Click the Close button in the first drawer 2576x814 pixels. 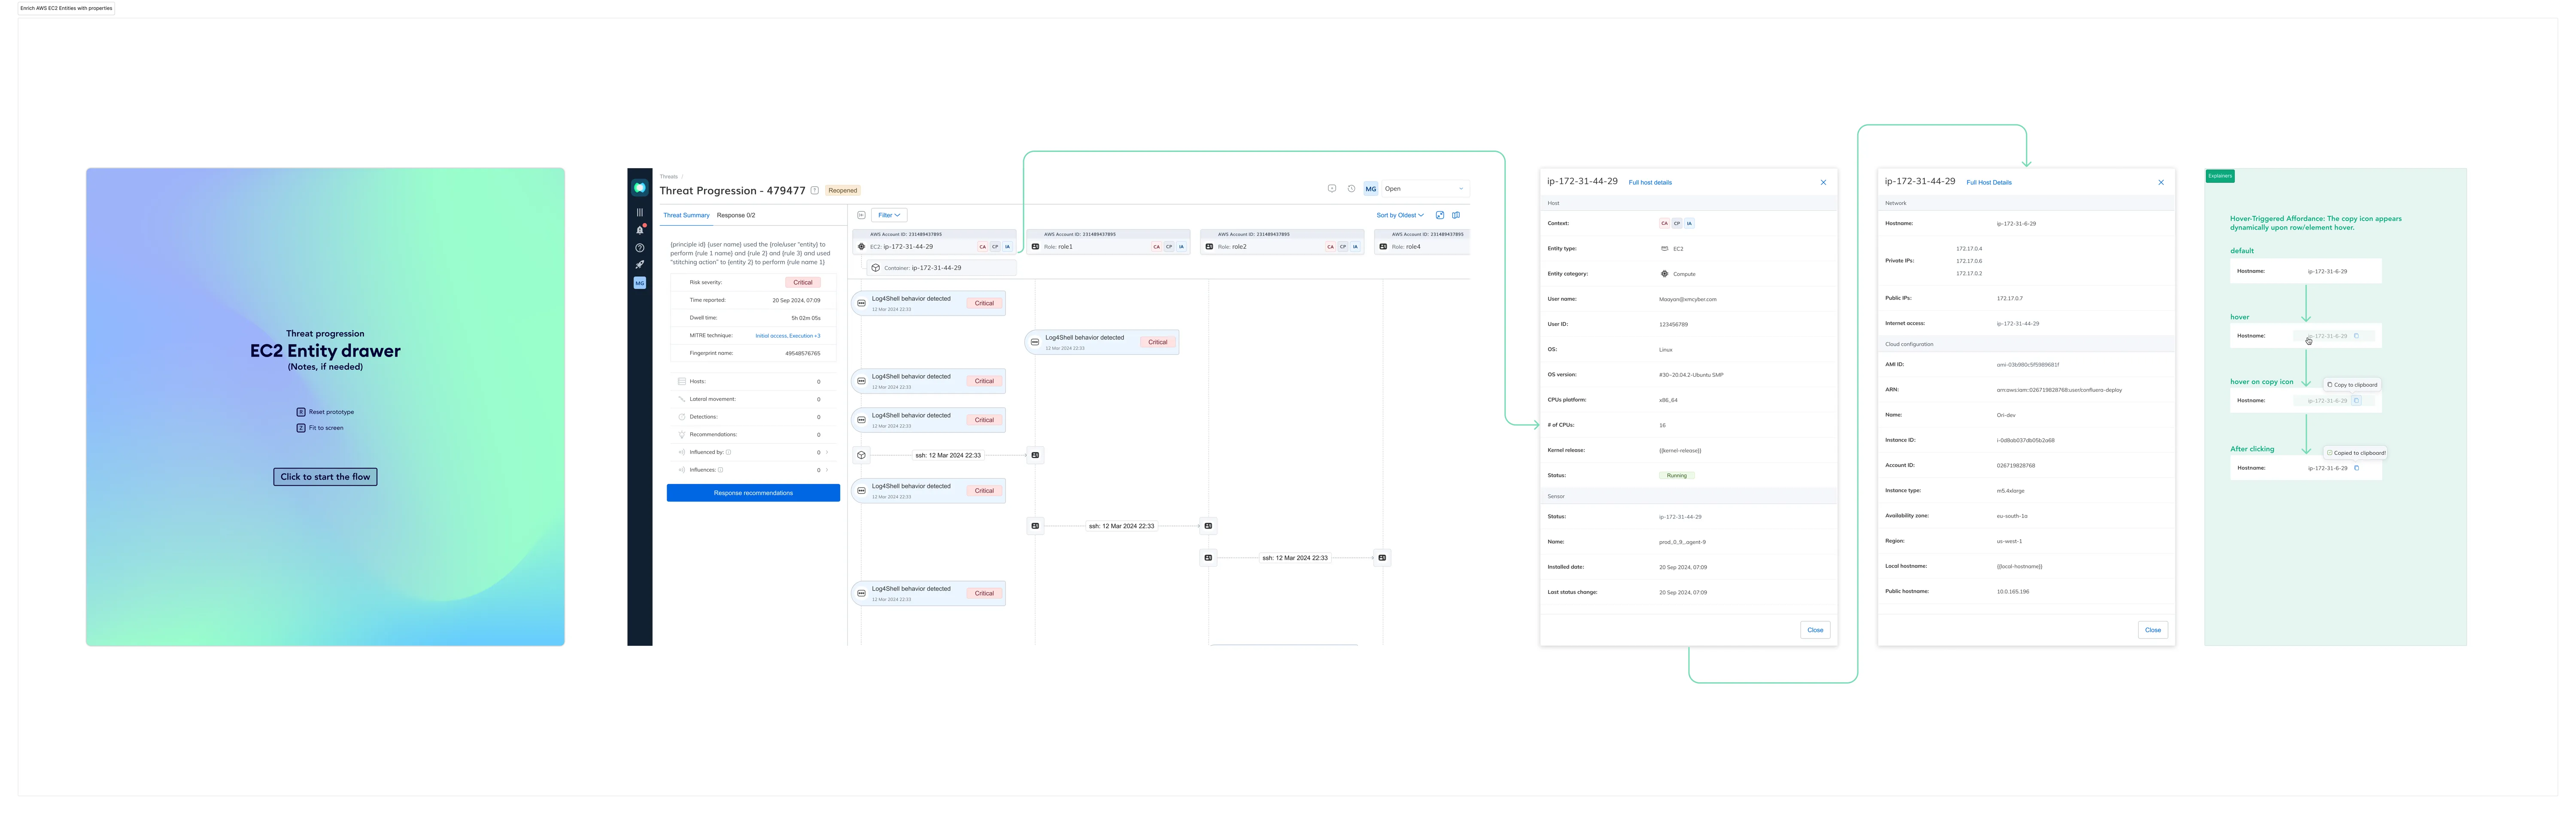click(1815, 630)
